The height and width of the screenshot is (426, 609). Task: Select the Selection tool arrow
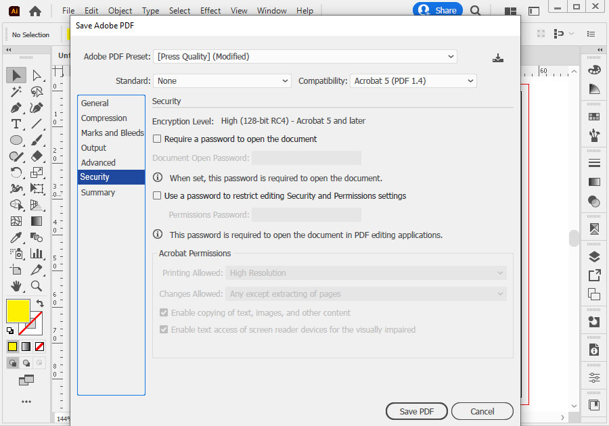click(x=16, y=75)
